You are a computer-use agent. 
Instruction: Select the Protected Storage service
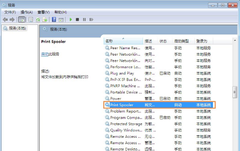pyautogui.click(x=158, y=124)
